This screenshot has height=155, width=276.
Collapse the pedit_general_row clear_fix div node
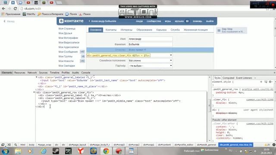click(x=34, y=92)
